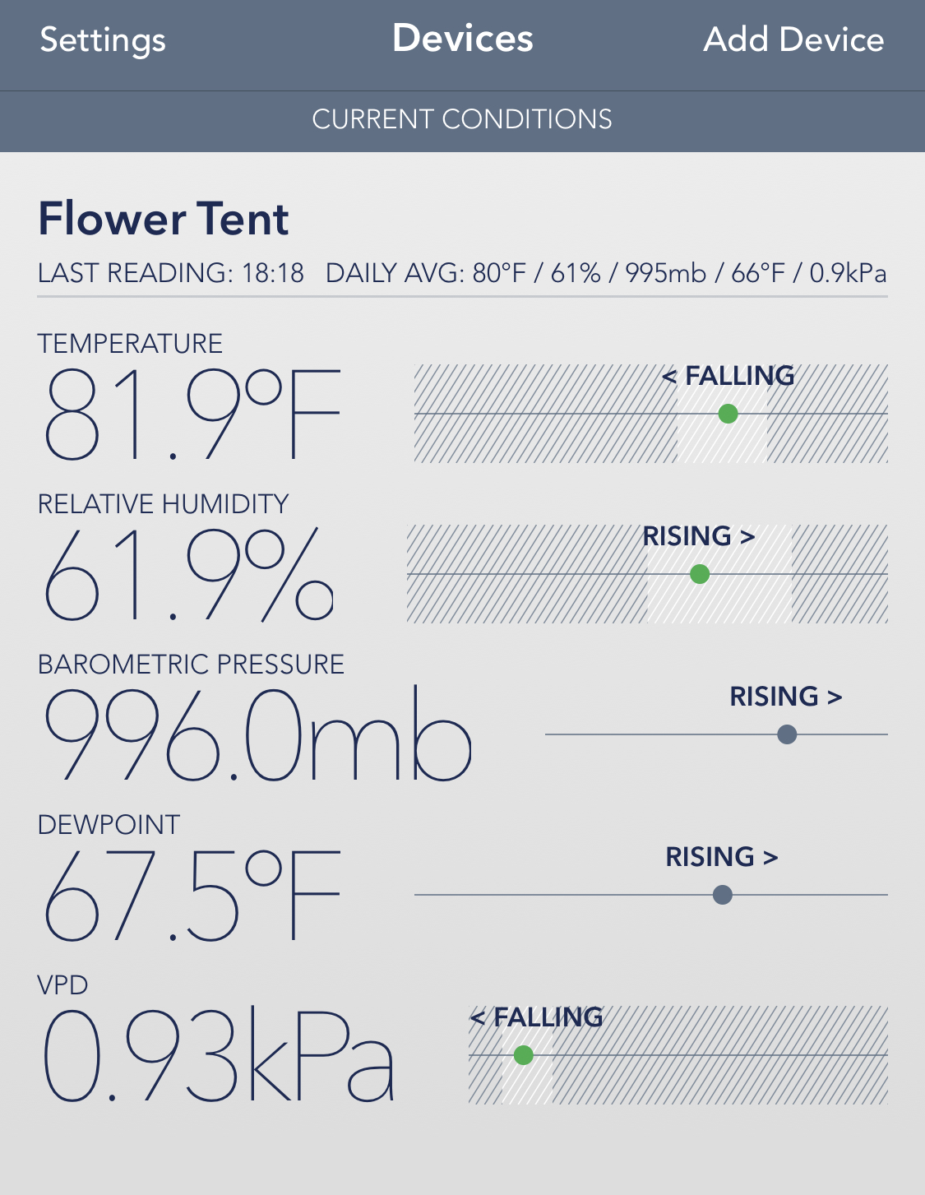925x1195 pixels.
Task: Tap the humidity RISING trend label
Action: (x=698, y=536)
